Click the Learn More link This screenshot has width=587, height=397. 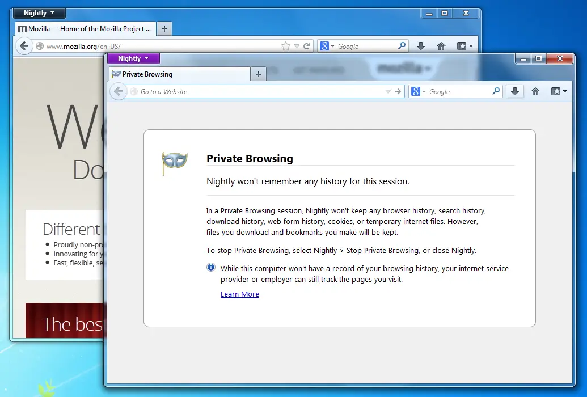(239, 294)
